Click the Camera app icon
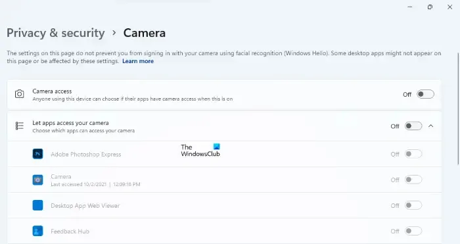The height and width of the screenshot is (244, 460). pos(37,180)
